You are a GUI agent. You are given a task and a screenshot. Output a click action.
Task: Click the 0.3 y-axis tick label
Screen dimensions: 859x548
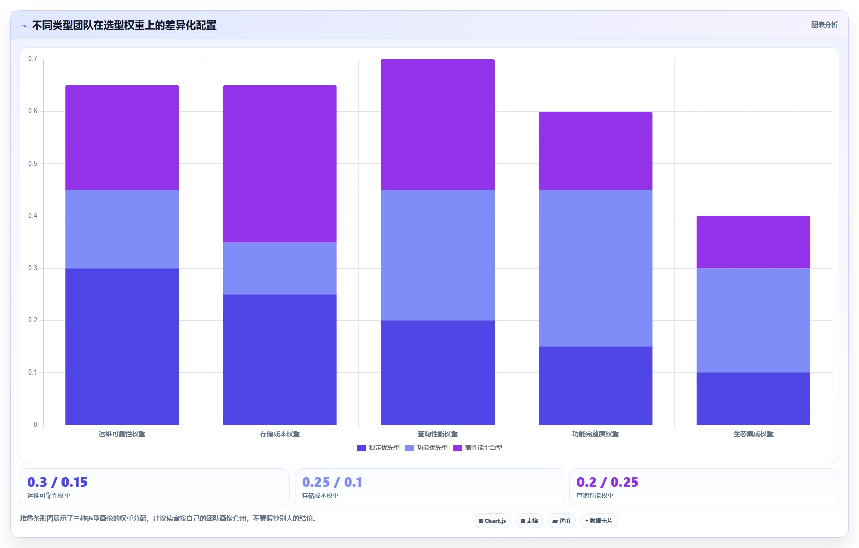[x=33, y=268]
